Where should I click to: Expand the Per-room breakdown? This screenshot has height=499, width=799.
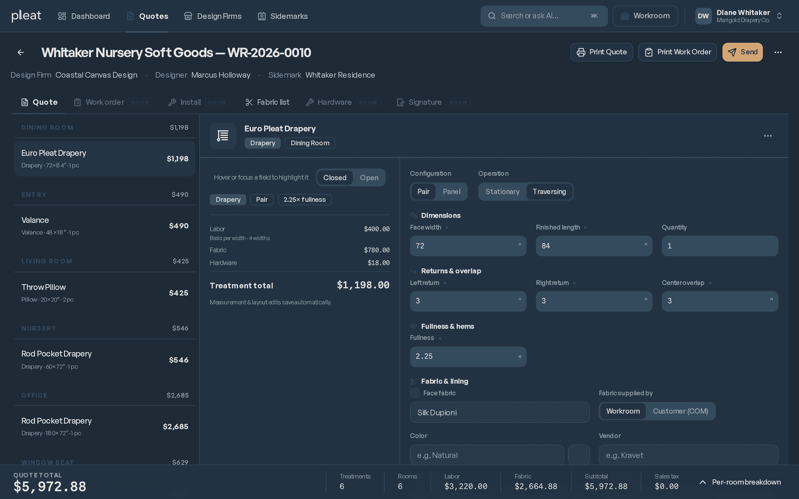click(740, 482)
